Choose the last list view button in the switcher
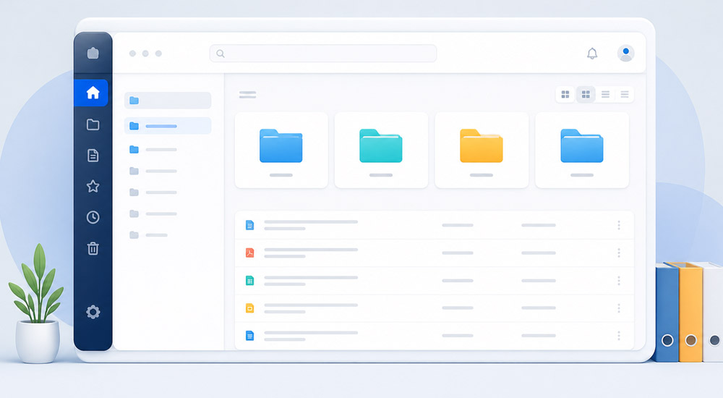 point(625,95)
